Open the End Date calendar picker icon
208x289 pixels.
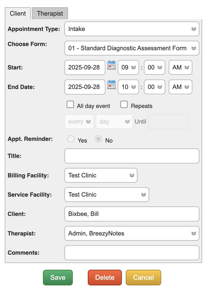112,85
